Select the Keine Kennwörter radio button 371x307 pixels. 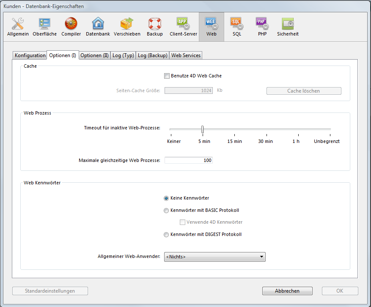166,198
